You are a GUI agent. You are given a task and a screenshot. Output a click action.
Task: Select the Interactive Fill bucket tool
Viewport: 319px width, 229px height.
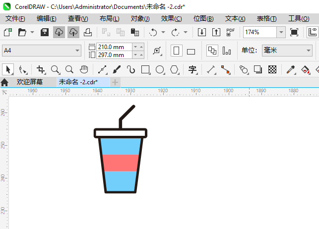click(305, 69)
